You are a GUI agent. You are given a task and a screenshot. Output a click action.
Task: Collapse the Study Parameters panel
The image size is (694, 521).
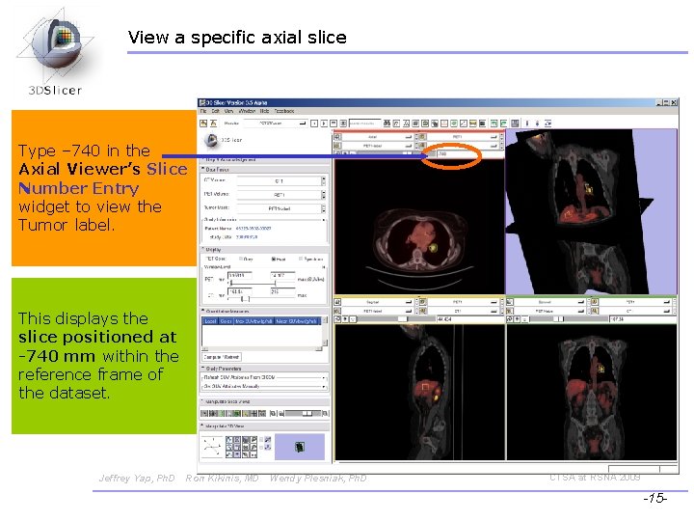tap(203, 369)
